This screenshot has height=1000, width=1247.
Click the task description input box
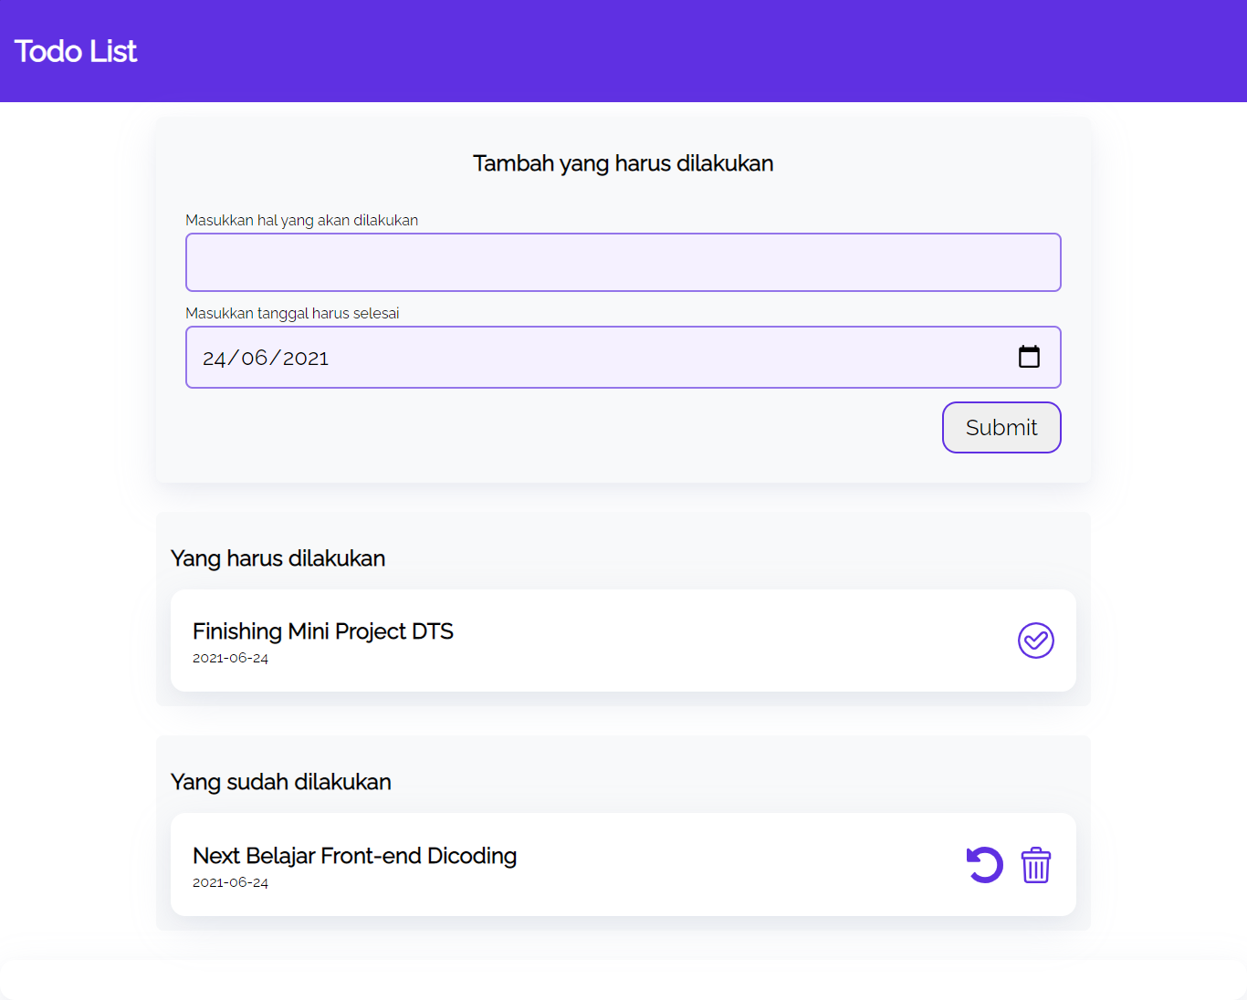[623, 262]
